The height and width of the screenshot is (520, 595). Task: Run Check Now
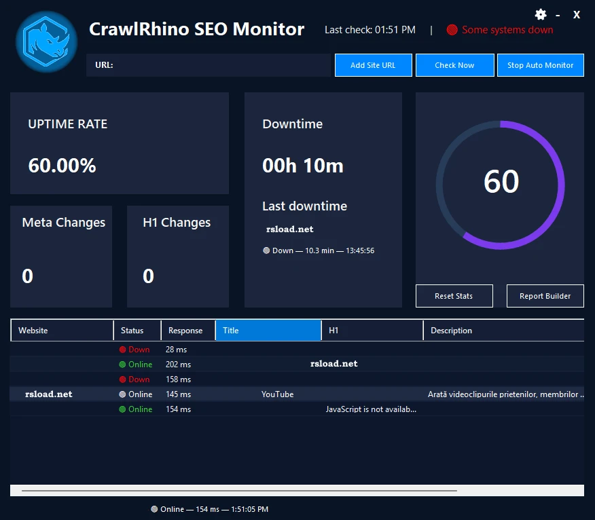pyautogui.click(x=454, y=65)
